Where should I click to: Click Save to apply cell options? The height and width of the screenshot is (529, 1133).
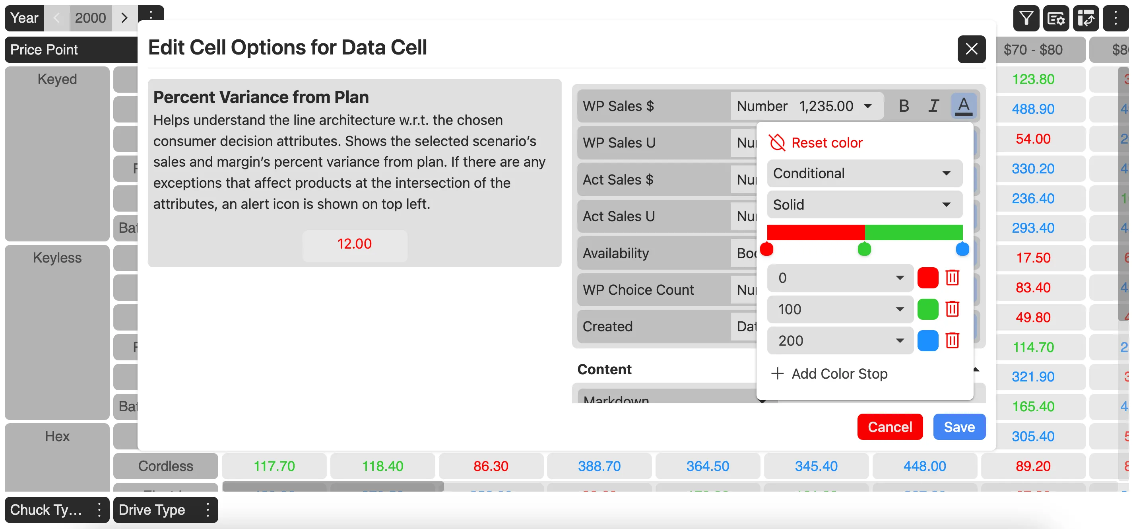[x=959, y=426]
